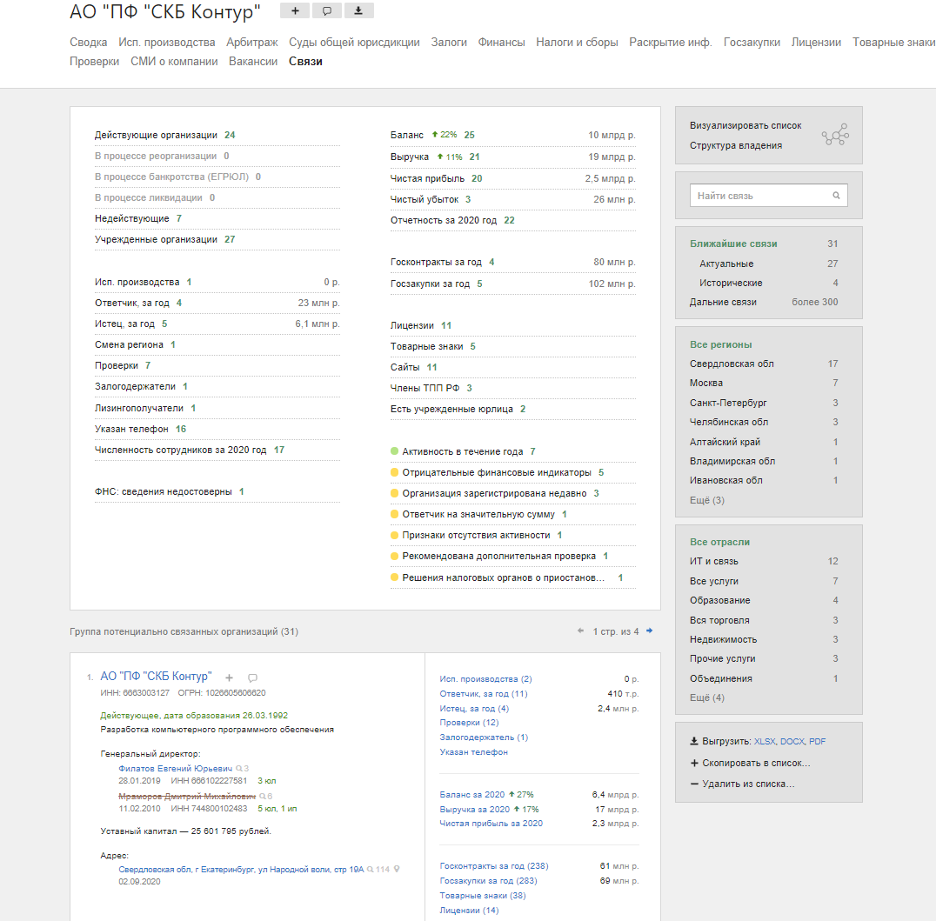Click the plus button beside the page title
Screen dimensions: 936x921
(294, 11)
